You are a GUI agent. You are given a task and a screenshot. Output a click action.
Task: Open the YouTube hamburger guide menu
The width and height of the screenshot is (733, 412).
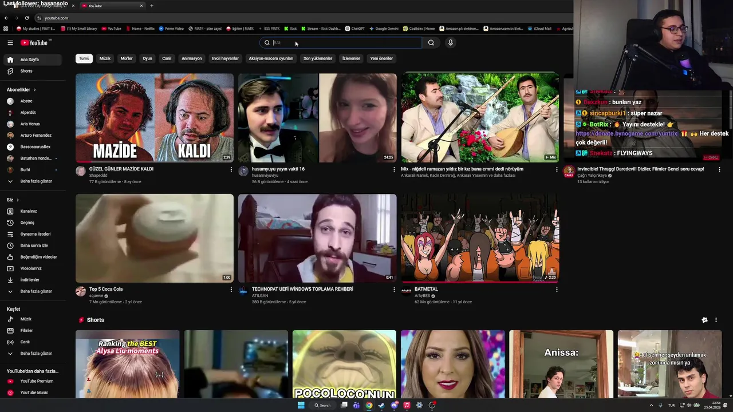pos(10,43)
